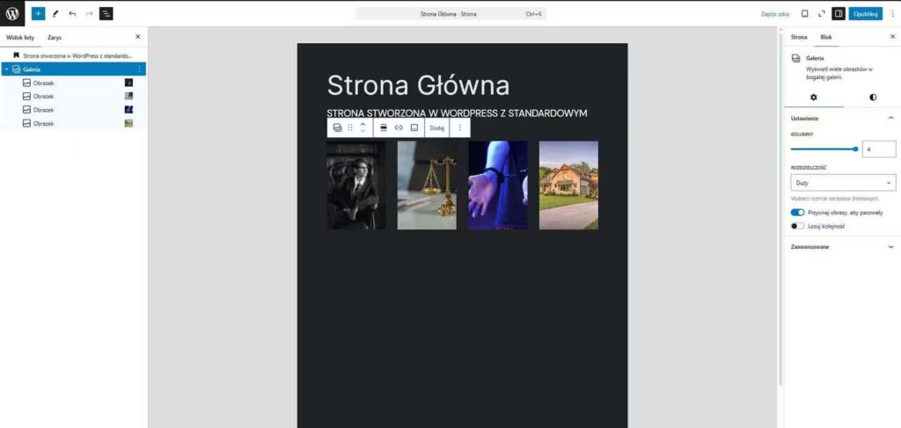This screenshot has width=901, height=428.
Task: Click the block drag handle icon
Action: [350, 128]
